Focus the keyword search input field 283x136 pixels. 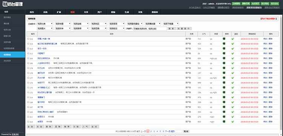pos(150,29)
